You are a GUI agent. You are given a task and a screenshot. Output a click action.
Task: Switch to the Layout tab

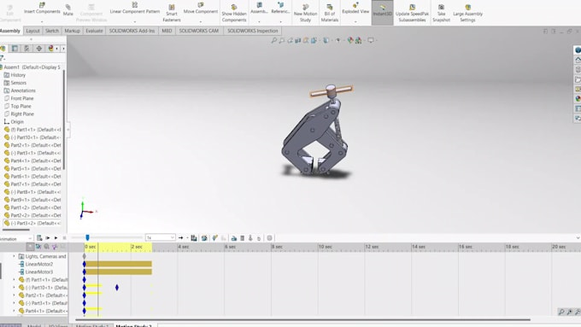click(32, 31)
